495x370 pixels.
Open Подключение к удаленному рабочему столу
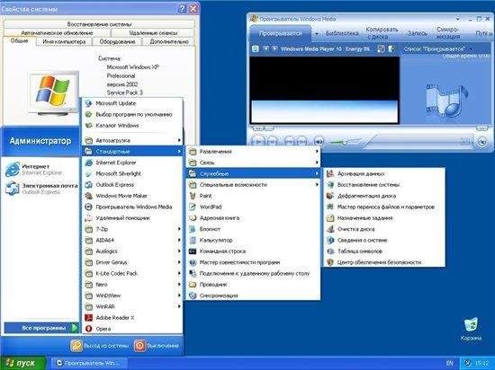(x=253, y=273)
